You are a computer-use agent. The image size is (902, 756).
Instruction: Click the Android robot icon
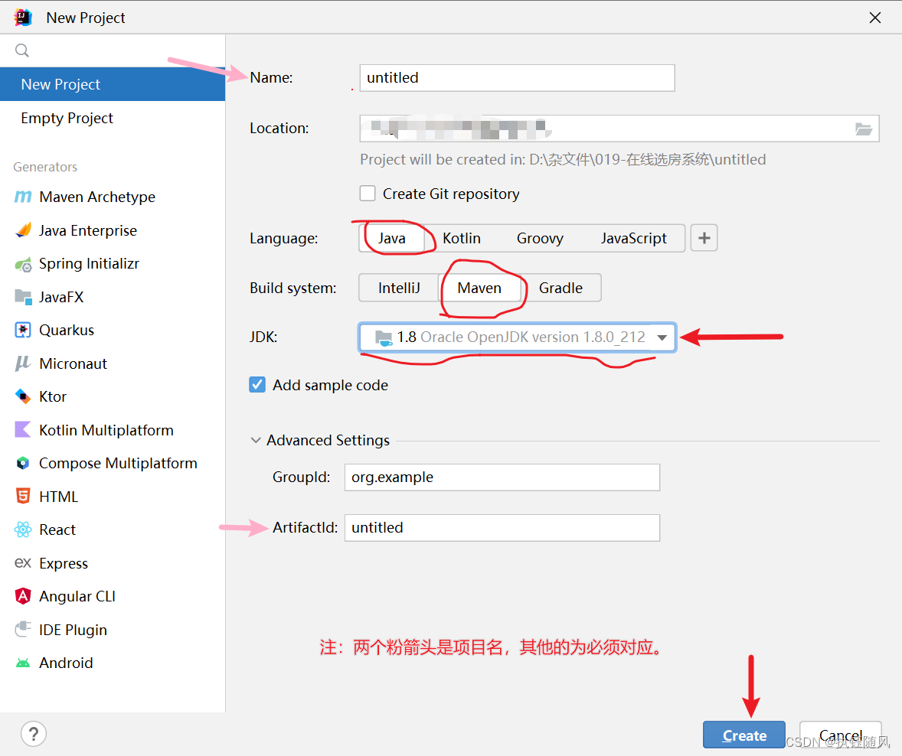click(x=23, y=663)
